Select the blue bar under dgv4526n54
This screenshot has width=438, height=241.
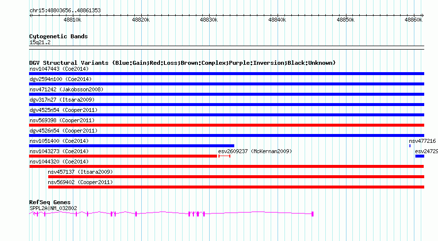[226, 135]
